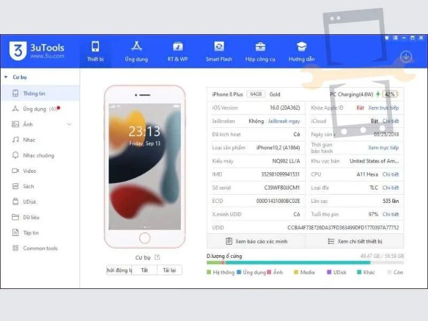Viewport: 428px width, 321px height.
Task: Click the Nhạc chuông bell icon
Action: pos(16,155)
